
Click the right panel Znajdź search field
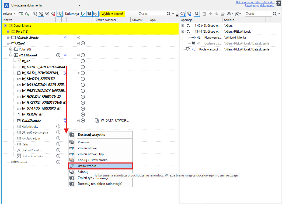(x=258, y=14)
